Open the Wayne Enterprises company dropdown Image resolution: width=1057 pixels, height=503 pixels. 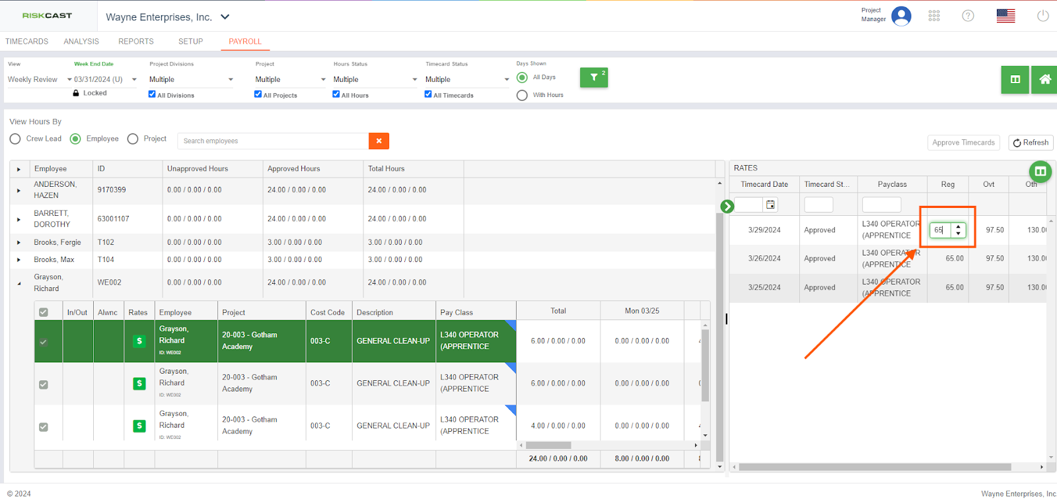point(168,17)
